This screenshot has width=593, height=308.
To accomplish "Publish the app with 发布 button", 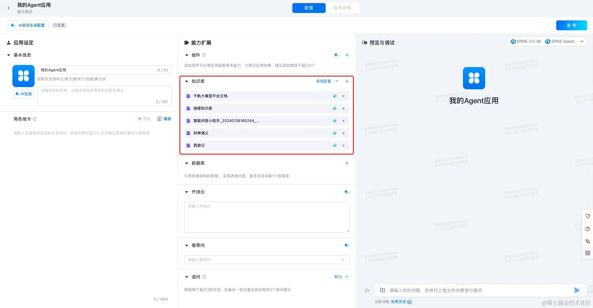I will click(x=571, y=25).
